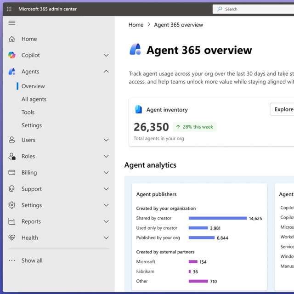The image size is (294, 294).
Task: Open Tools under Agents
Action: (x=28, y=112)
